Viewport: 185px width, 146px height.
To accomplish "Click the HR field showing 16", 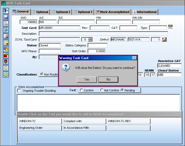I will click(x=147, y=75).
